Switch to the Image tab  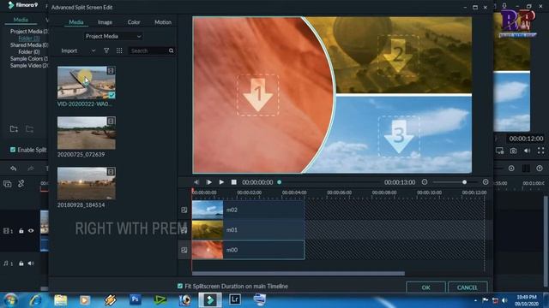tap(105, 22)
